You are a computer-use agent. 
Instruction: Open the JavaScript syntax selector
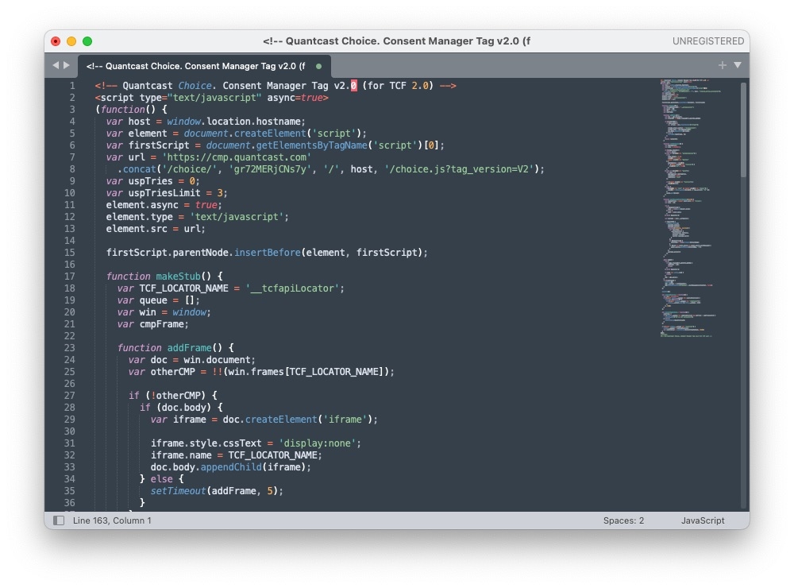point(703,520)
